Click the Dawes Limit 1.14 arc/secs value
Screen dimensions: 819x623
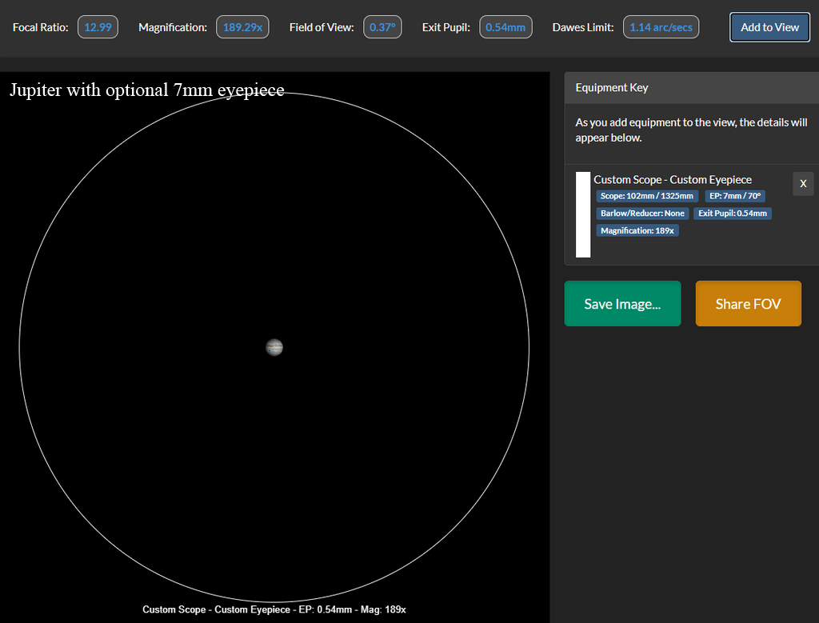661,27
